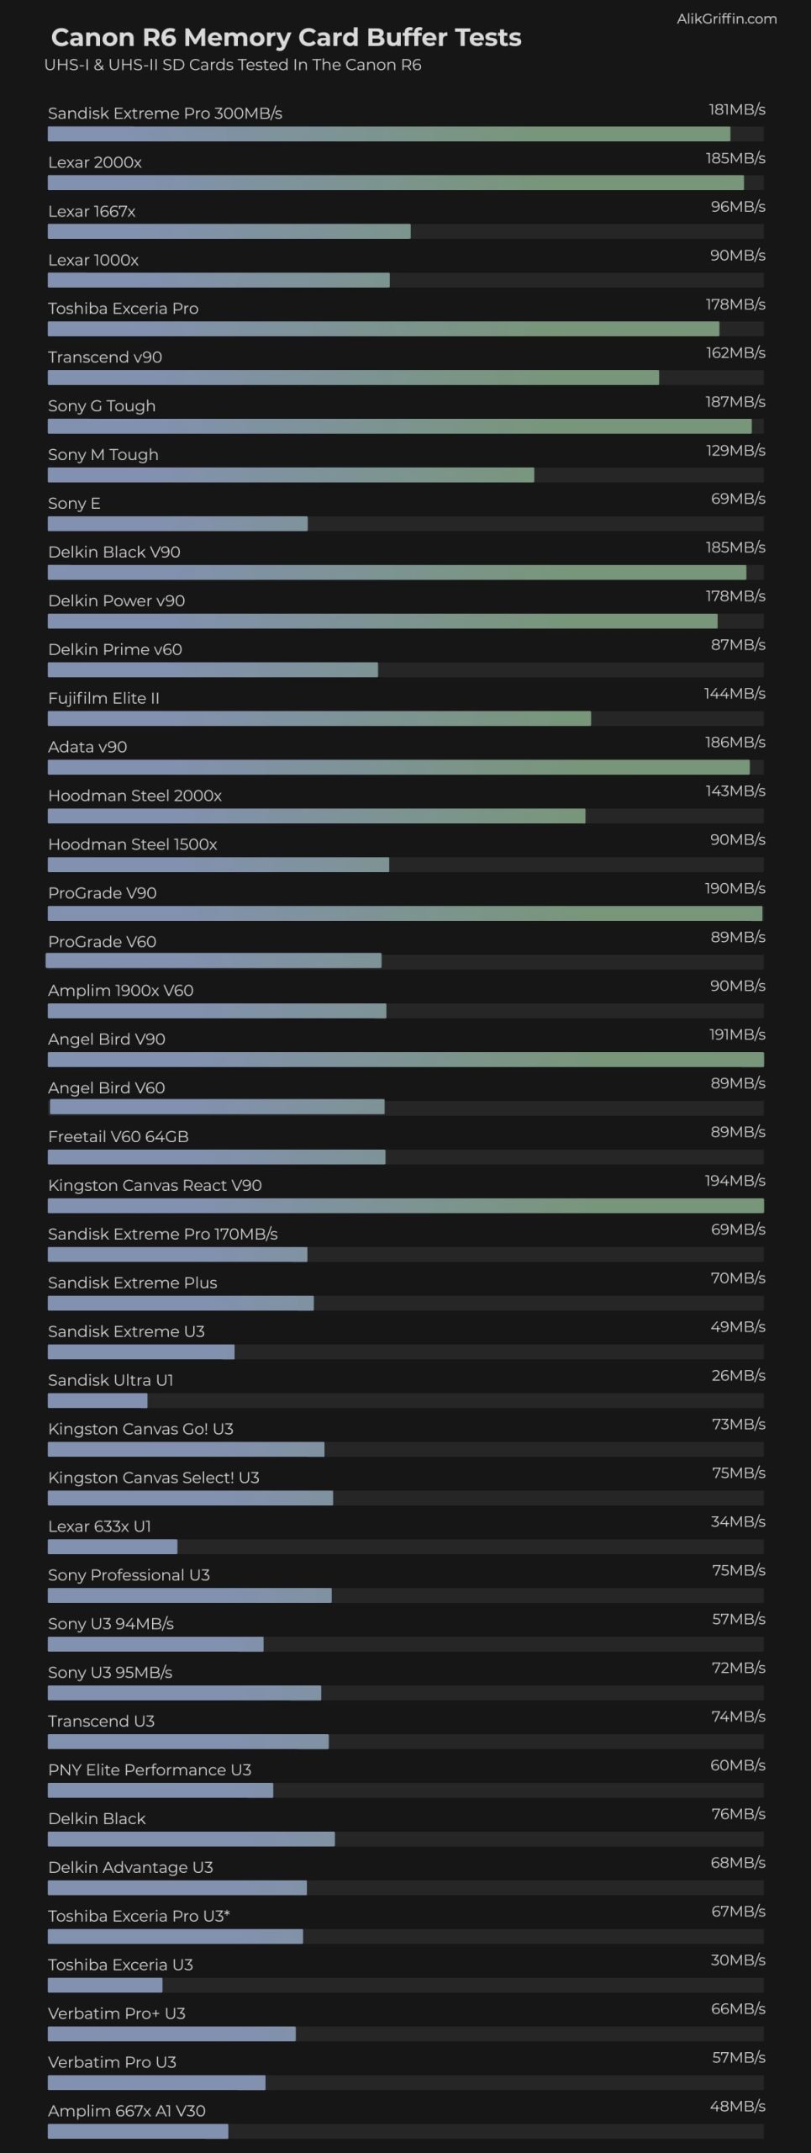The width and height of the screenshot is (811, 2153).
Task: Select the Hoodman Steel 2000x label
Action: 134,796
